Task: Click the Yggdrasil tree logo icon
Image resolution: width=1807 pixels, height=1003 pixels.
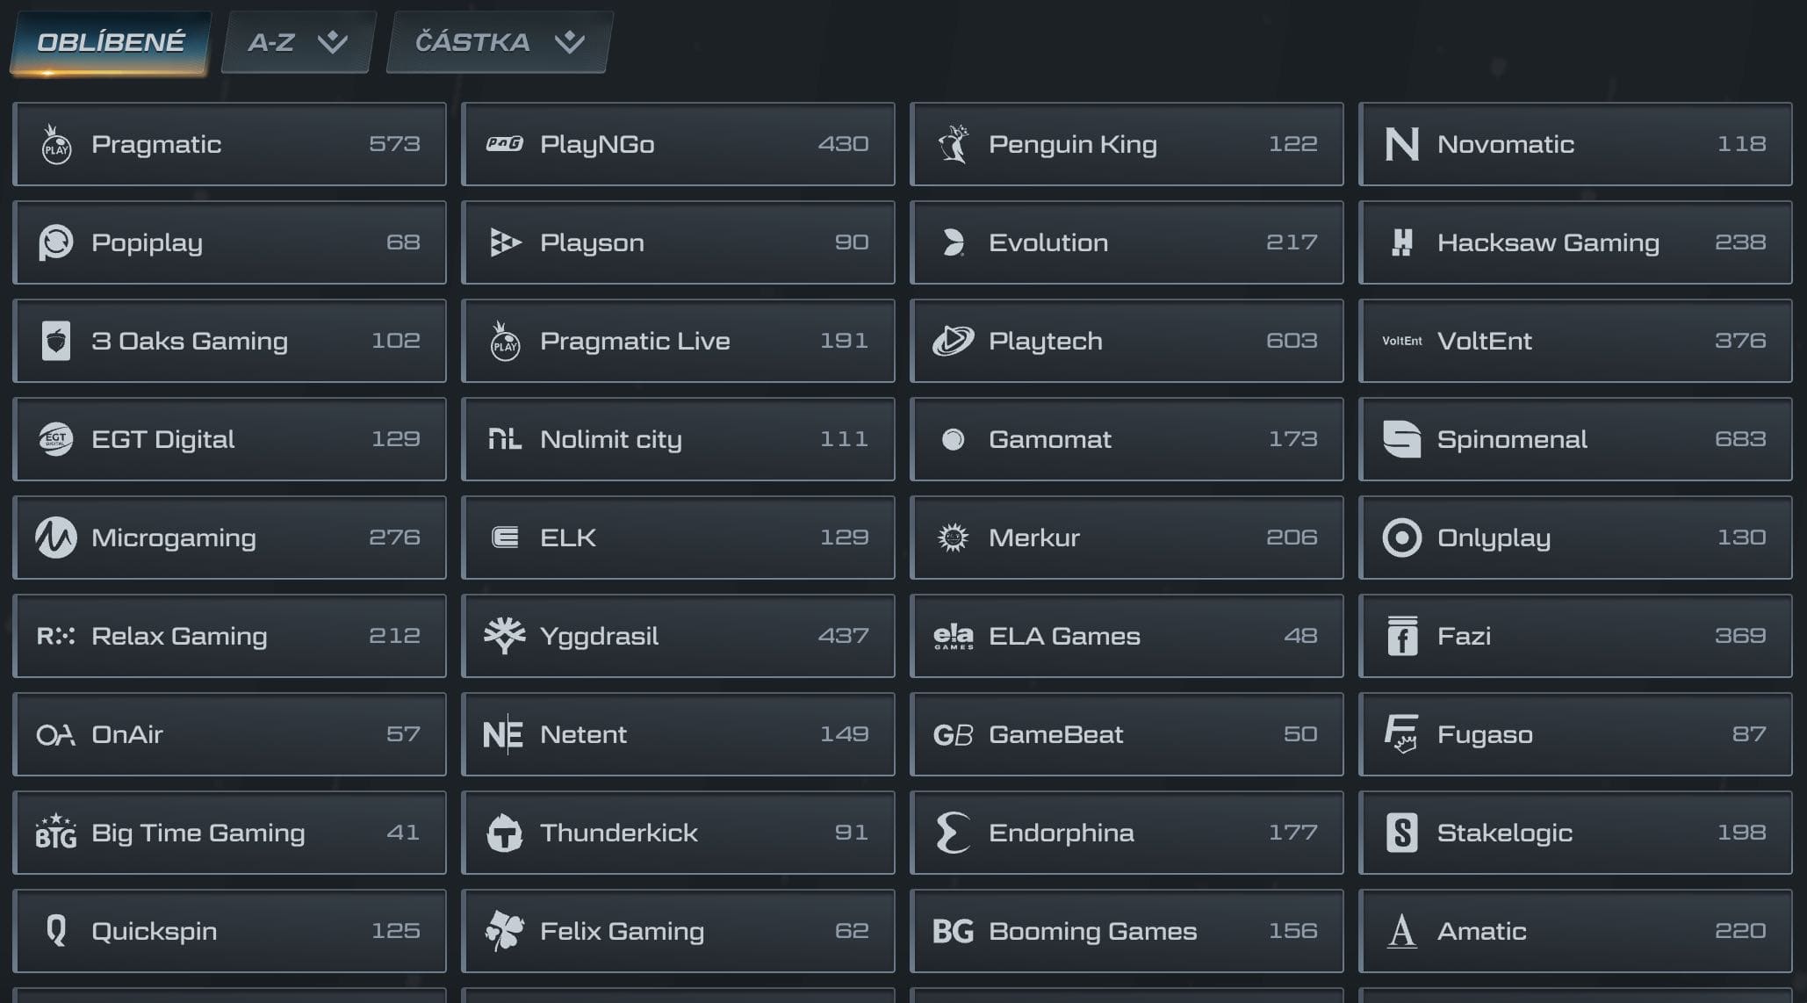Action: point(505,636)
